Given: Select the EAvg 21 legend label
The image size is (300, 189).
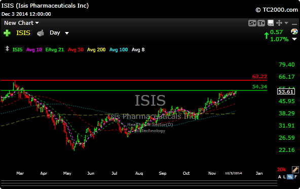Looking at the screenshot, I should click(55, 50).
